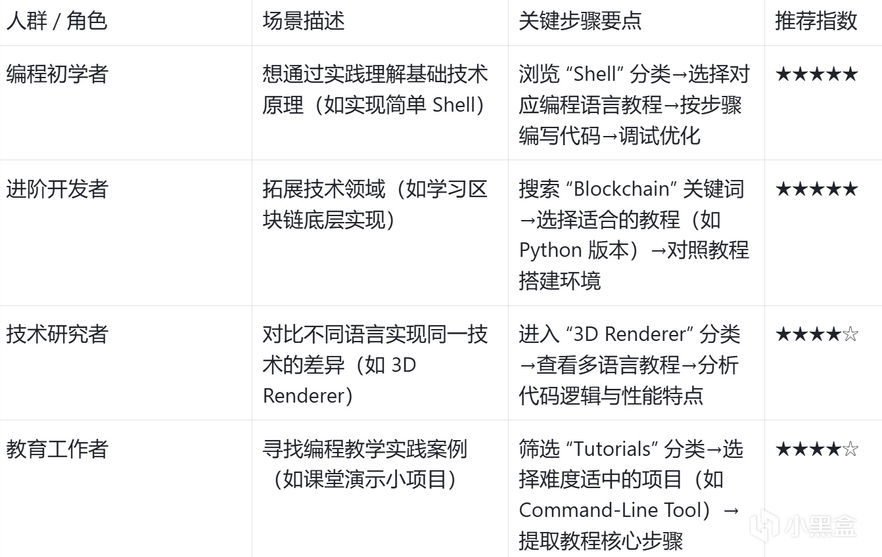The height and width of the screenshot is (557, 882).
Task: Click the 人群 / 角色 column header
Action: point(57,21)
